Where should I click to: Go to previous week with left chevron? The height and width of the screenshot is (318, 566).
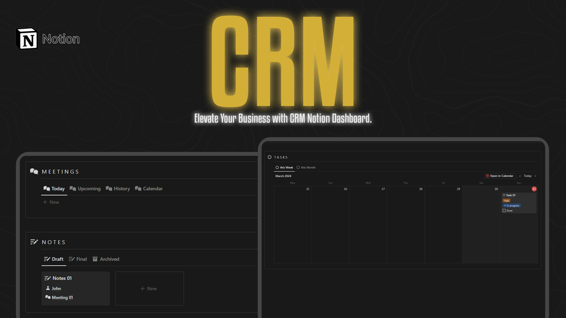point(520,176)
